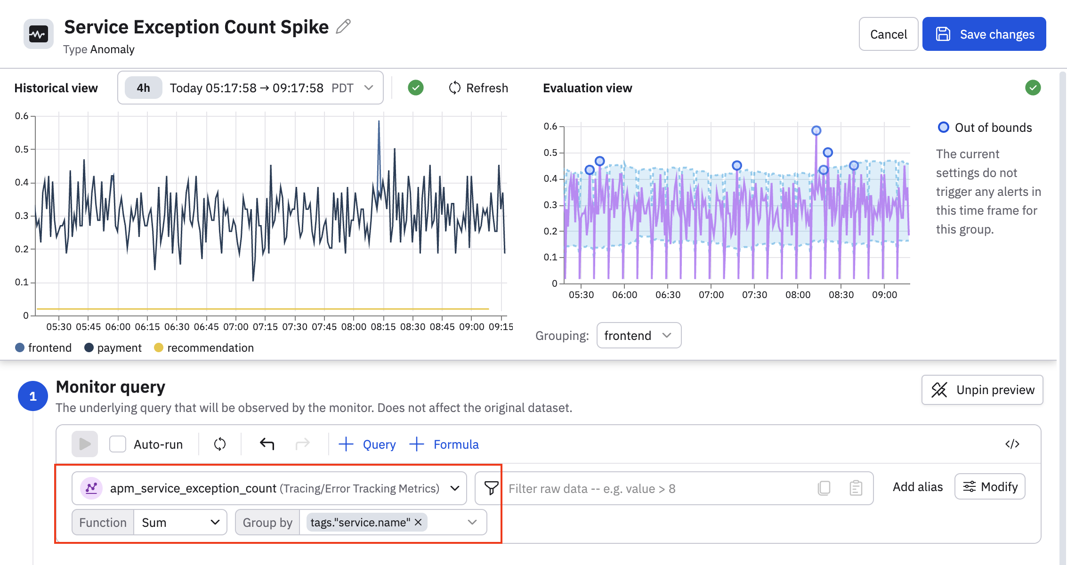
Task: Enable the Auto-run checkbox
Action: (x=118, y=444)
